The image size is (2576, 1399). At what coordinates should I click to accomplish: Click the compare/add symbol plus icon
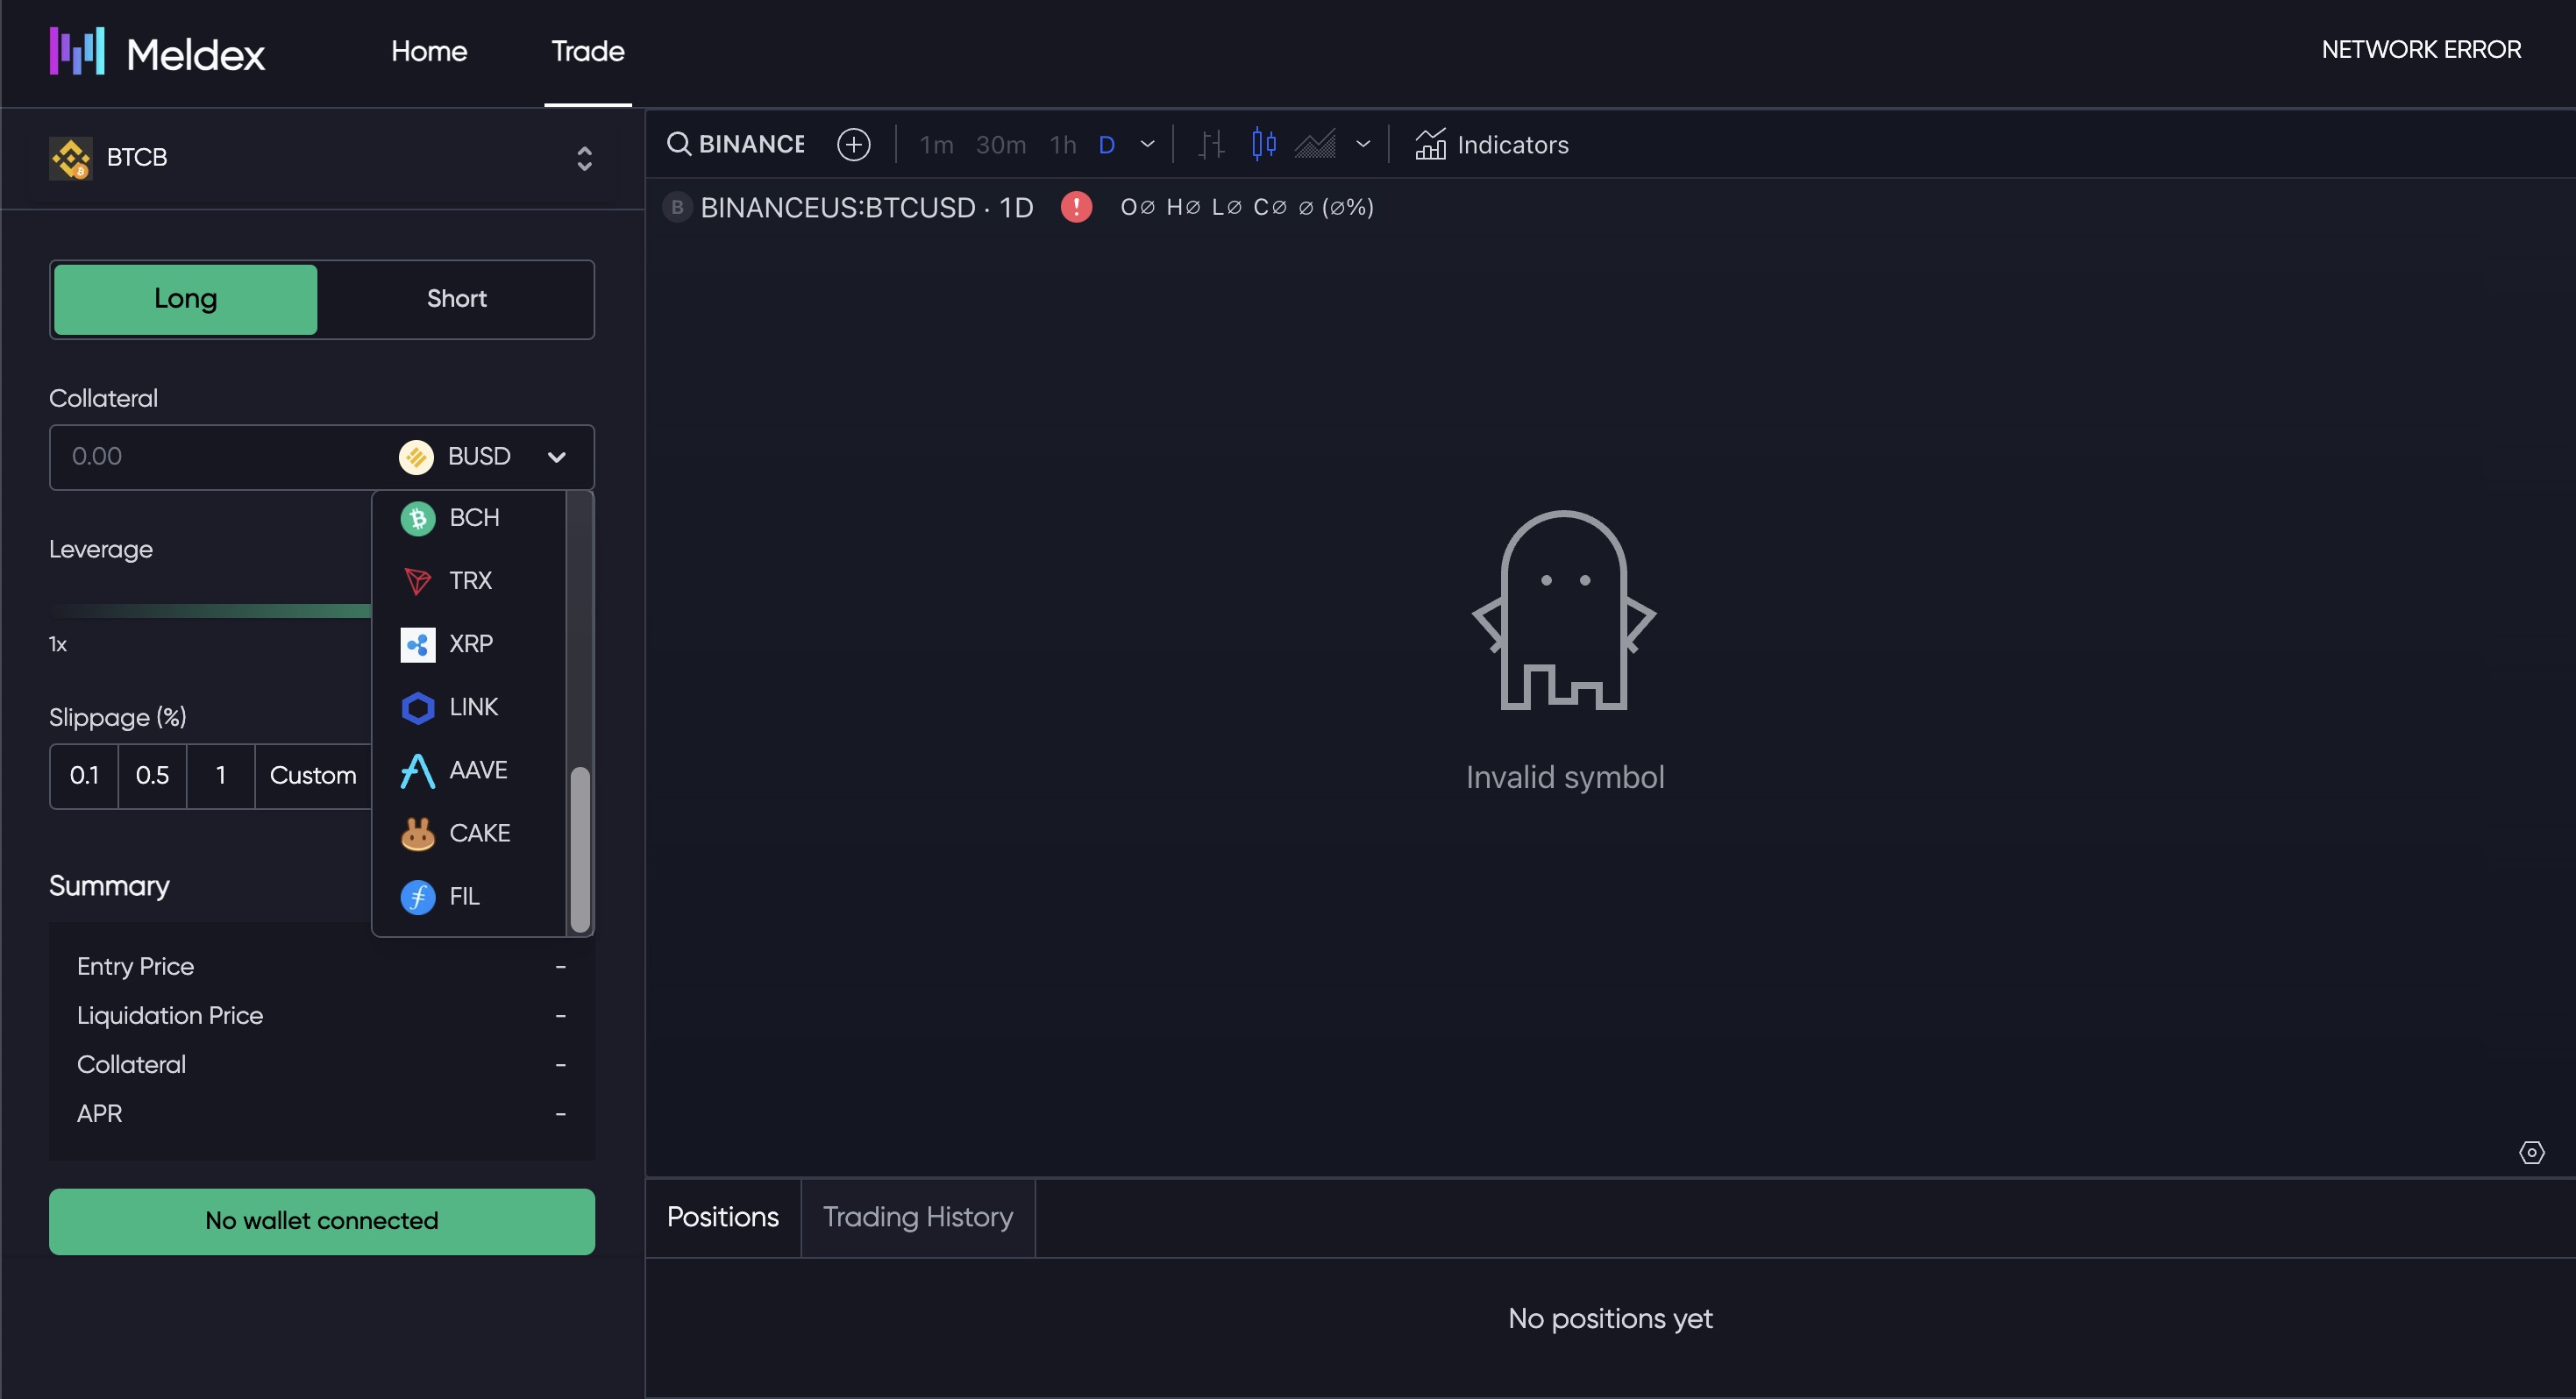point(853,144)
